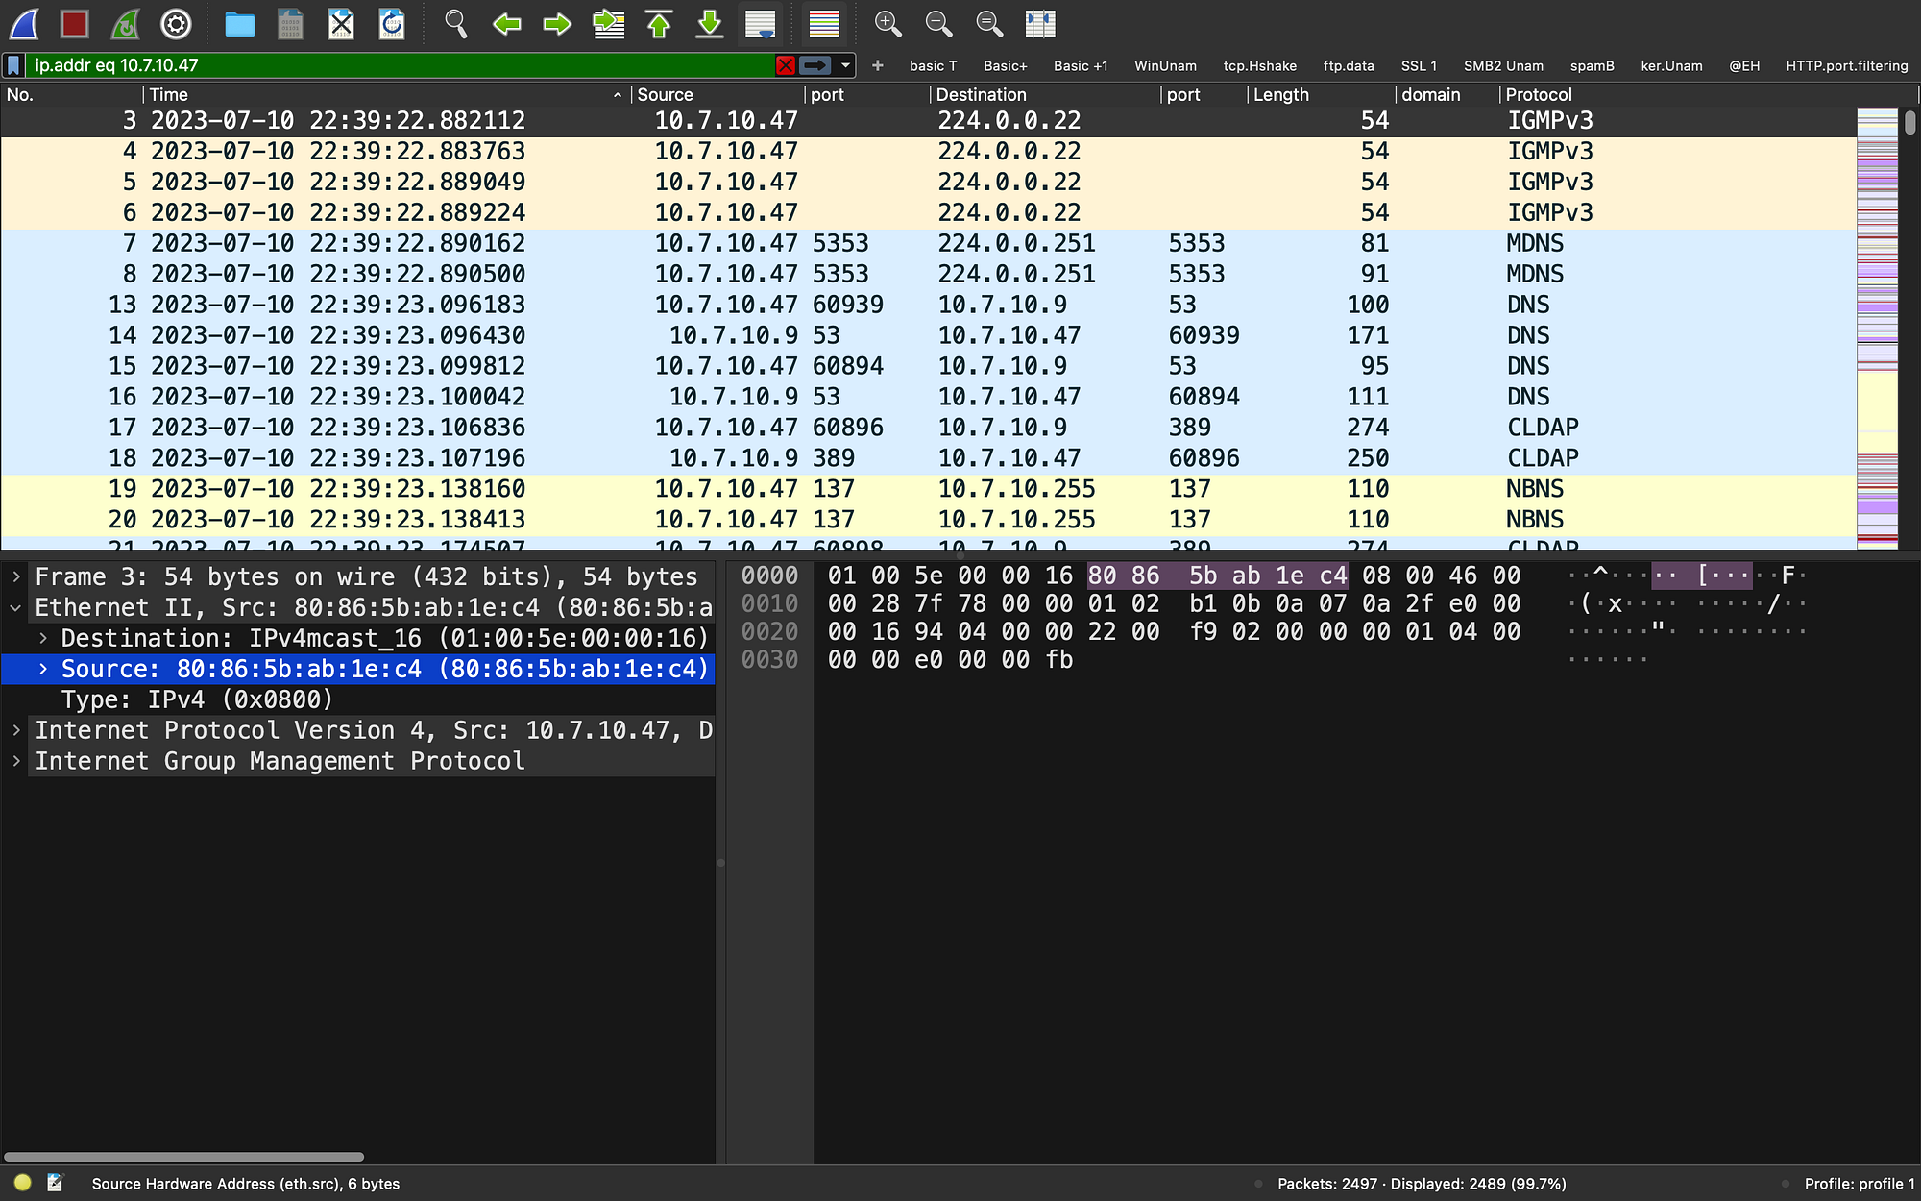Expand Internet Protocol Version 4 node
1921x1201 pixels.
(16, 730)
